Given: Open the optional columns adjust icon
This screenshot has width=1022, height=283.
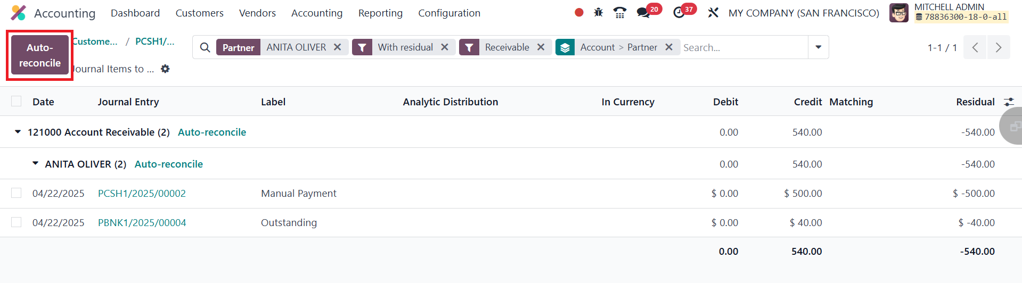Looking at the screenshot, I should click(1009, 102).
